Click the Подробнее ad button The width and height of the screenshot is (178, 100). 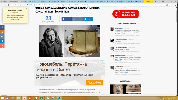coord(94,82)
